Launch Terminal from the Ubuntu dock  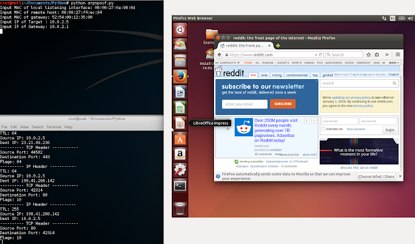tap(180, 186)
